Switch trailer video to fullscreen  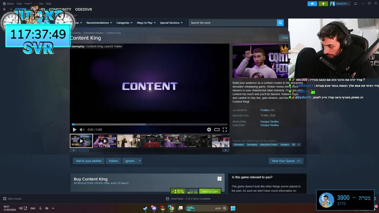[x=225, y=130]
